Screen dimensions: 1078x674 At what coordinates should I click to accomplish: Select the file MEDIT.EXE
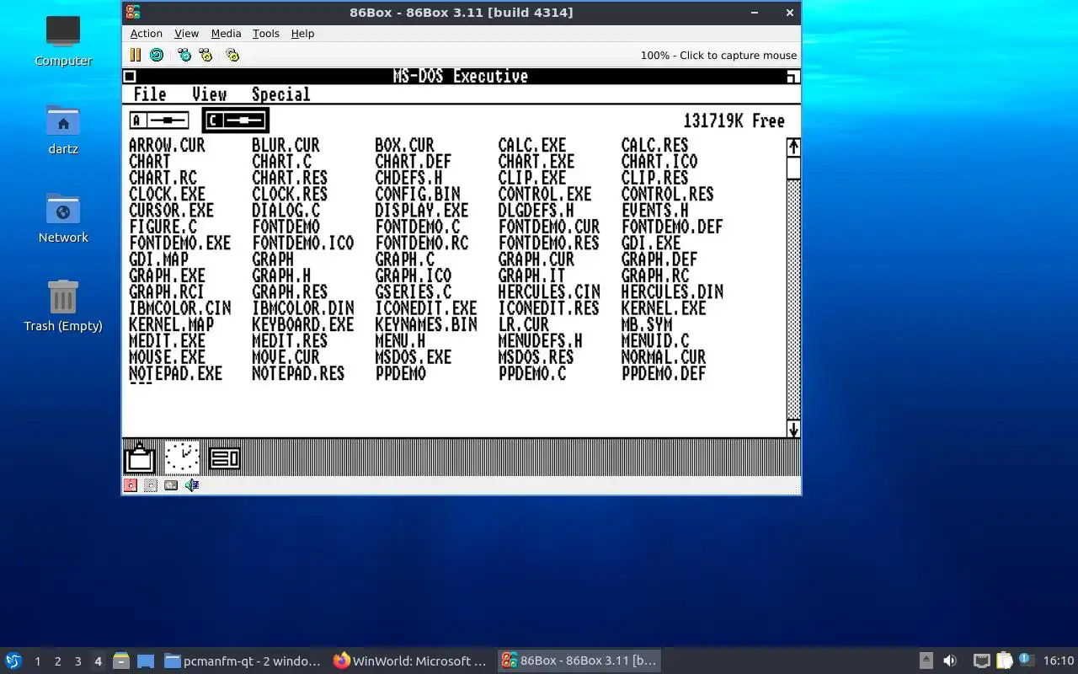point(167,341)
